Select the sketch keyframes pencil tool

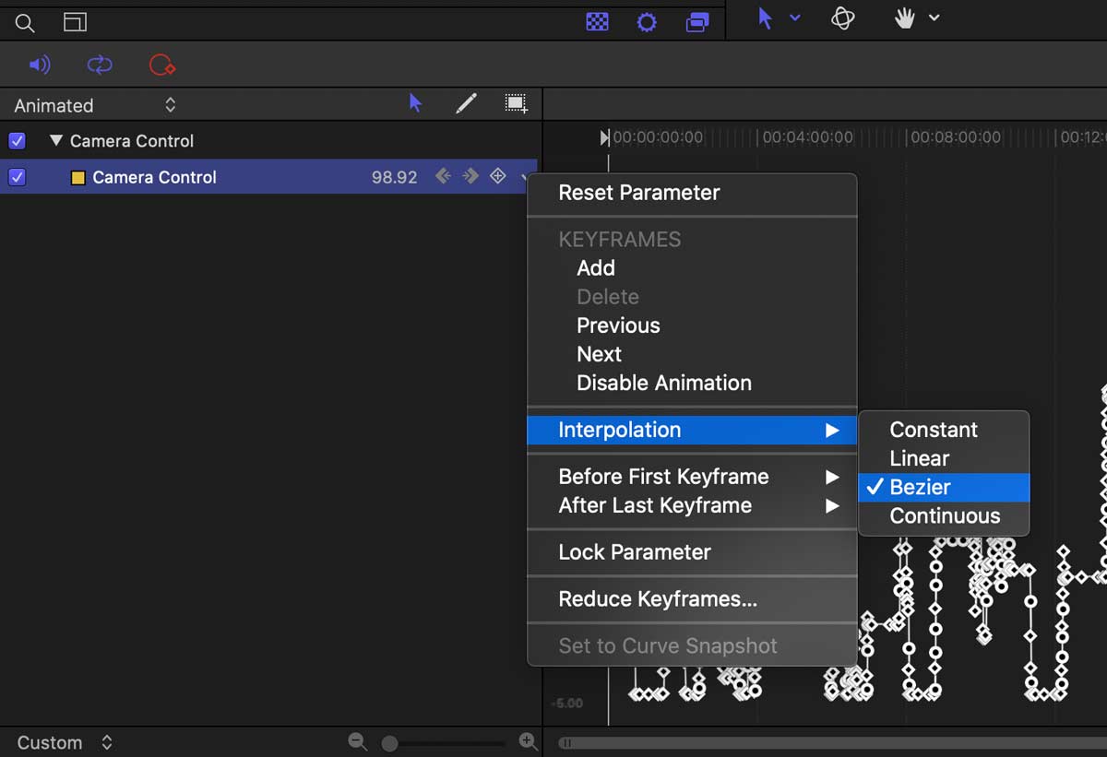tap(467, 103)
